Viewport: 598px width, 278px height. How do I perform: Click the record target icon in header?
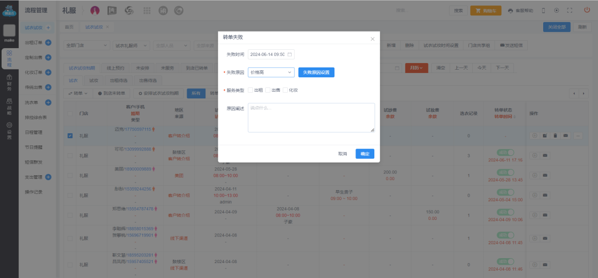point(556,11)
